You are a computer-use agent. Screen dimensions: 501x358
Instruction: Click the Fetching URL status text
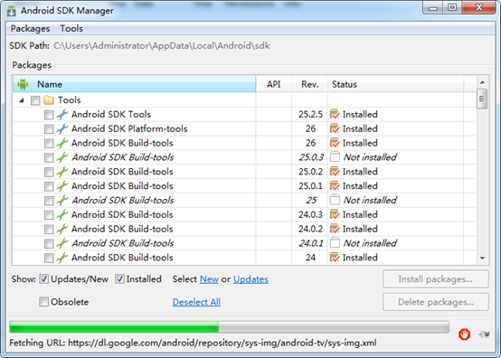pos(193,343)
